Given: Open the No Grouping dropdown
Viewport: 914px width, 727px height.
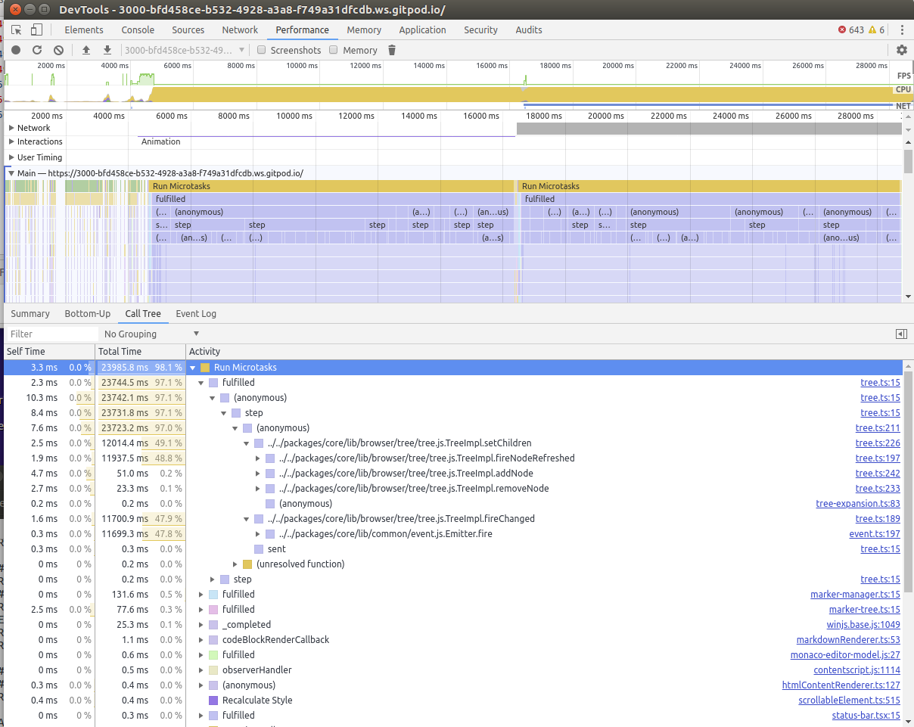Looking at the screenshot, I should 151,334.
